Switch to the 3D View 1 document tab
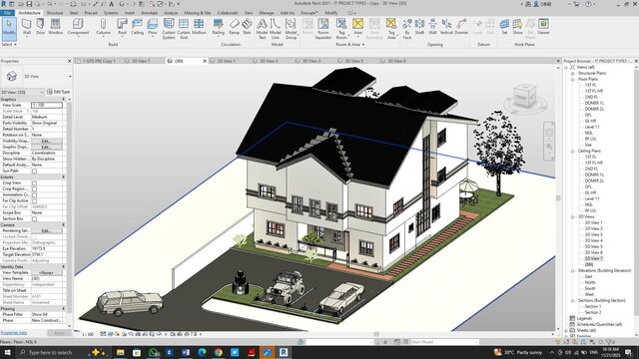639x359 pixels. point(227,61)
